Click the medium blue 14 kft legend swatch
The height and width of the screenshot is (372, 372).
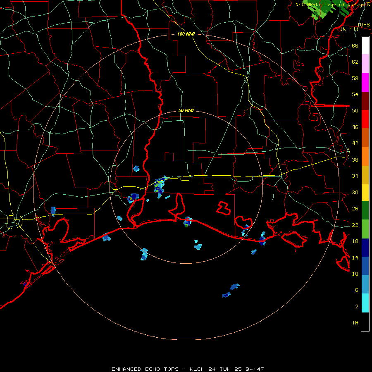click(x=365, y=266)
